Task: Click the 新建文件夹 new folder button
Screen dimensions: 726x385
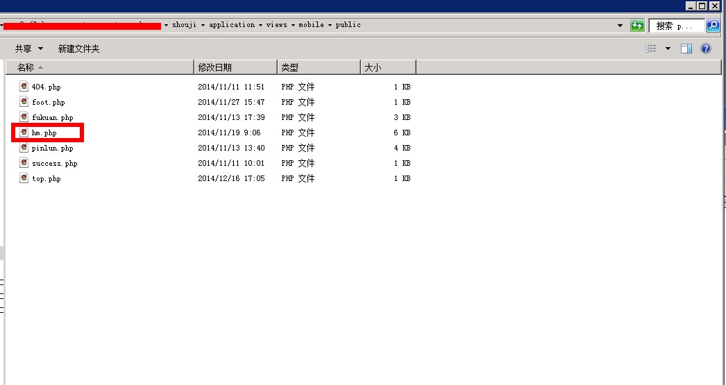Action: coord(78,49)
